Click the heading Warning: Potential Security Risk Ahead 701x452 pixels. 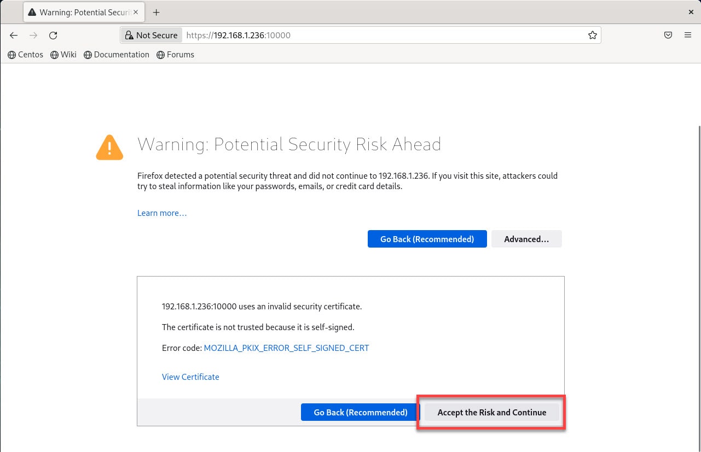[289, 144]
